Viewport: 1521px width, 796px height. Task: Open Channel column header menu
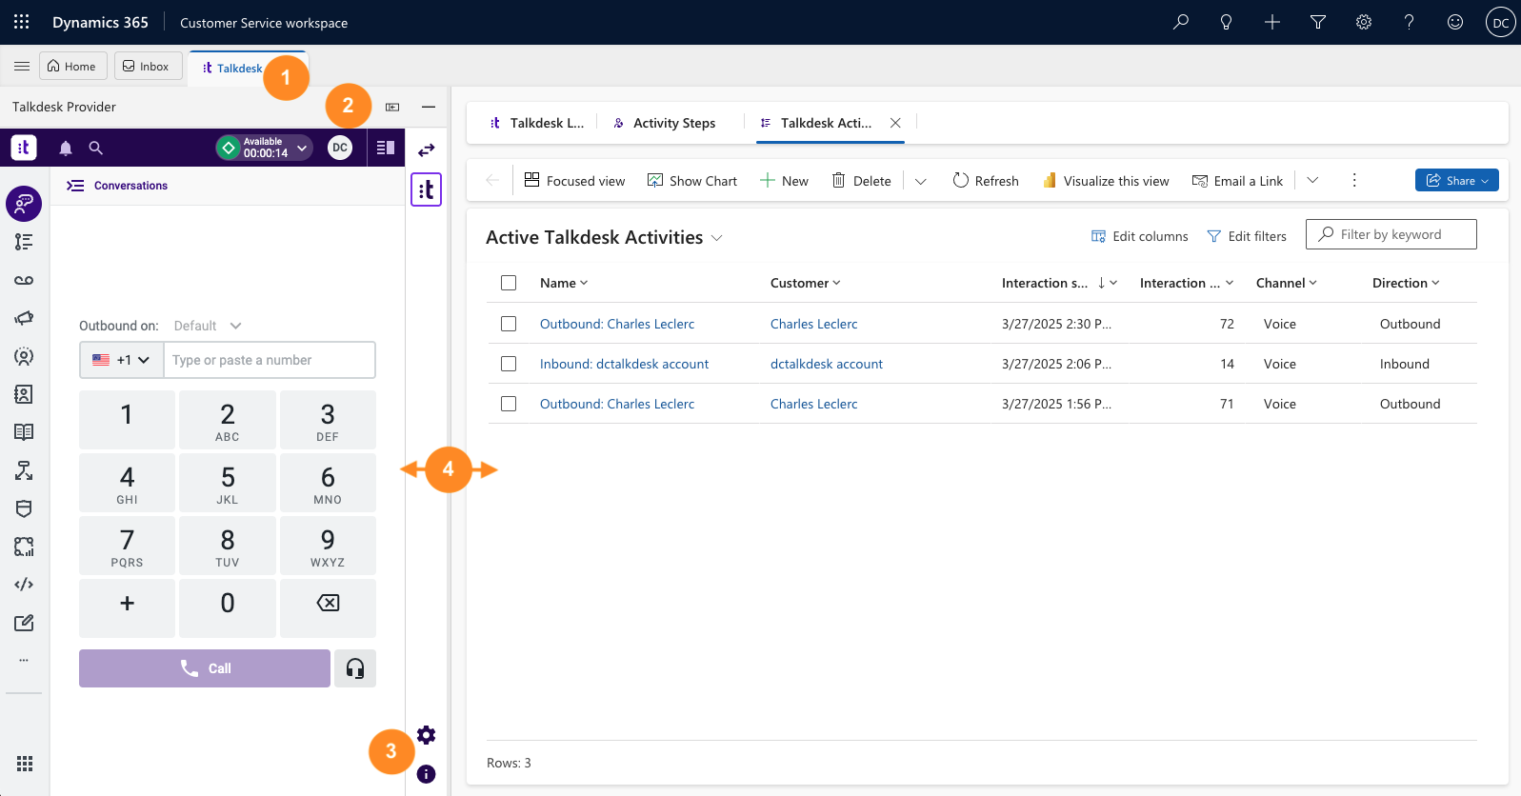coord(1287,283)
